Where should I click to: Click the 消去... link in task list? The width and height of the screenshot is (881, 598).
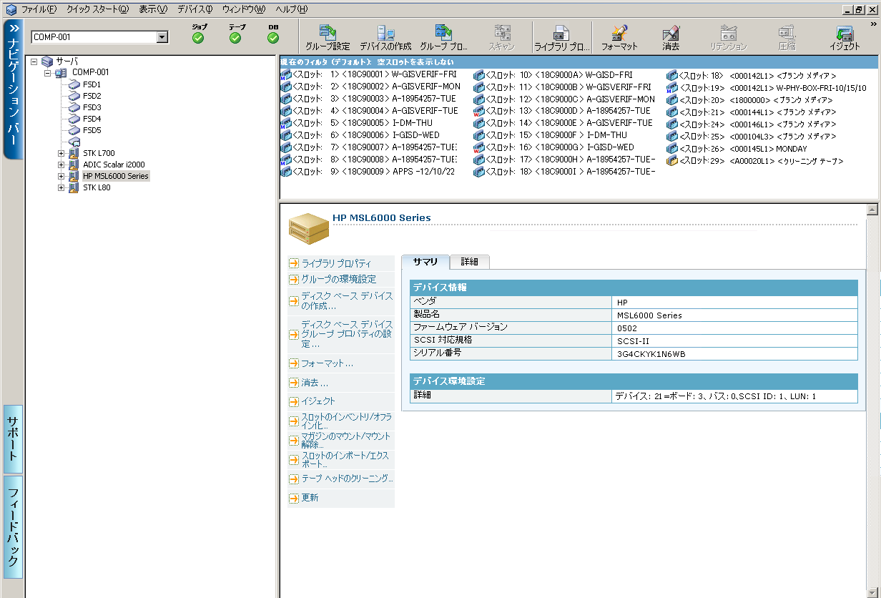[315, 383]
